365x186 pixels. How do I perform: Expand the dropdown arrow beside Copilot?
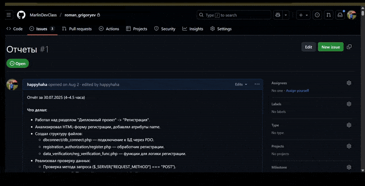pyautogui.click(x=286, y=15)
